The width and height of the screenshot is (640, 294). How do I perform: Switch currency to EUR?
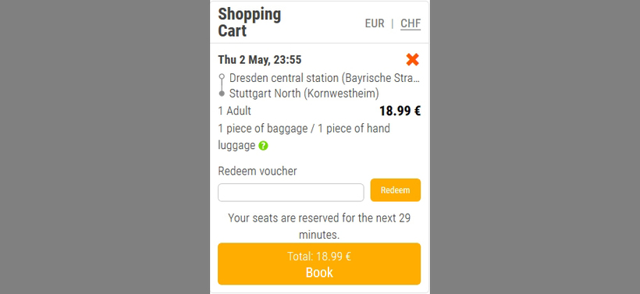coord(375,23)
